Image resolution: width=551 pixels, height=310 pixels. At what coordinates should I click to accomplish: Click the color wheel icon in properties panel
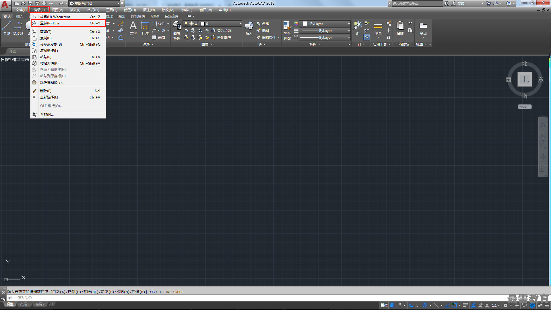point(296,24)
